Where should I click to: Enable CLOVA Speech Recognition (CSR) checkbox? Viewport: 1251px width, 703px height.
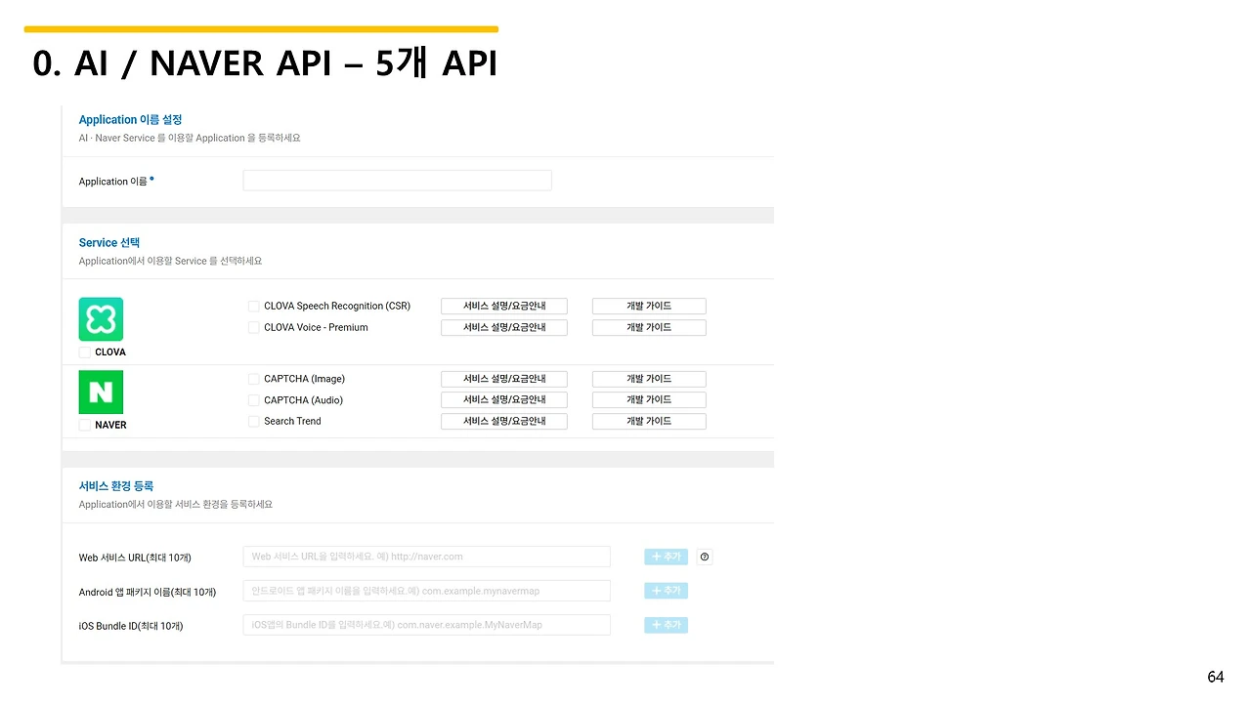click(254, 307)
